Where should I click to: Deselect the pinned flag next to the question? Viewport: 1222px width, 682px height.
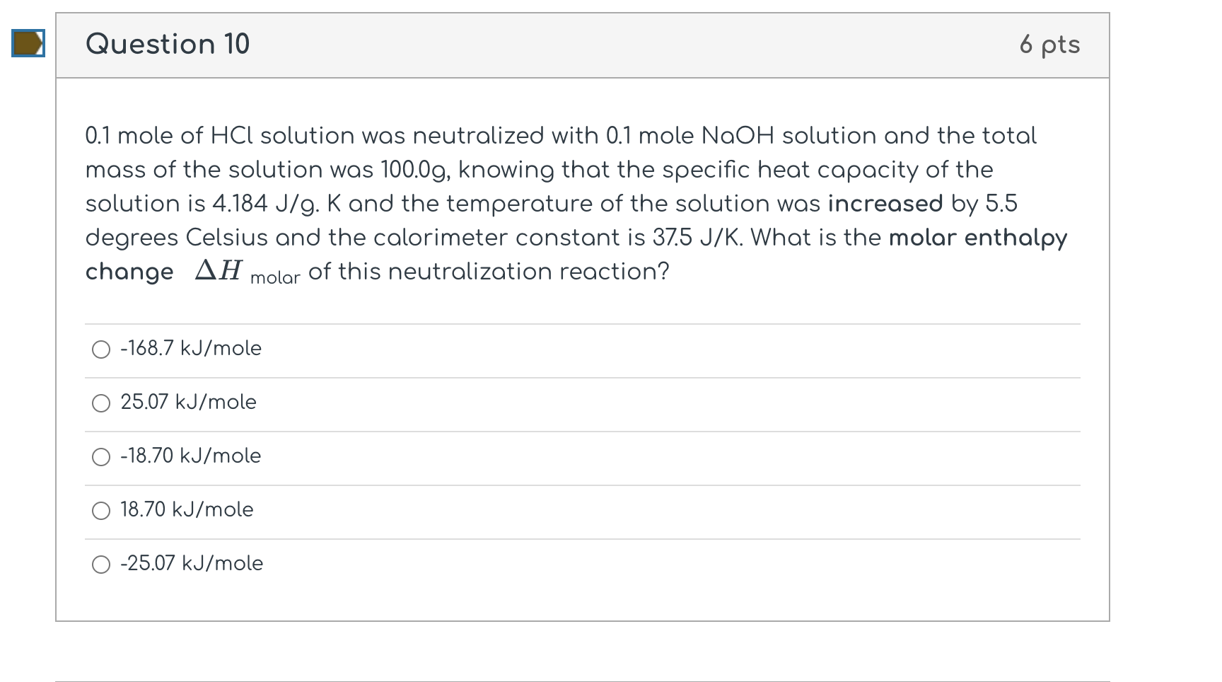28,44
